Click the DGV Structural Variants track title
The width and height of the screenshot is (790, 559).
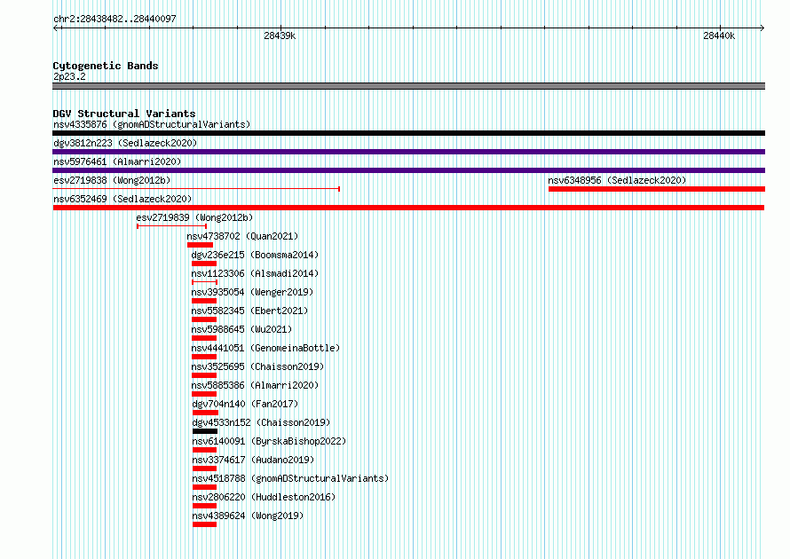[124, 114]
